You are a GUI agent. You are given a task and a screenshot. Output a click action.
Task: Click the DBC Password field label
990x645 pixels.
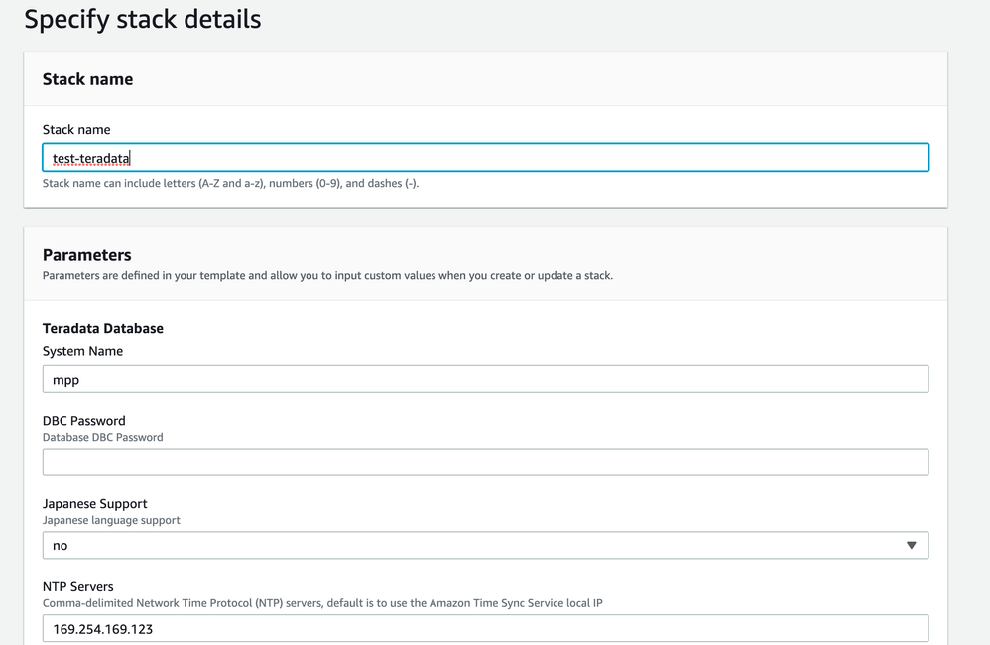(83, 420)
